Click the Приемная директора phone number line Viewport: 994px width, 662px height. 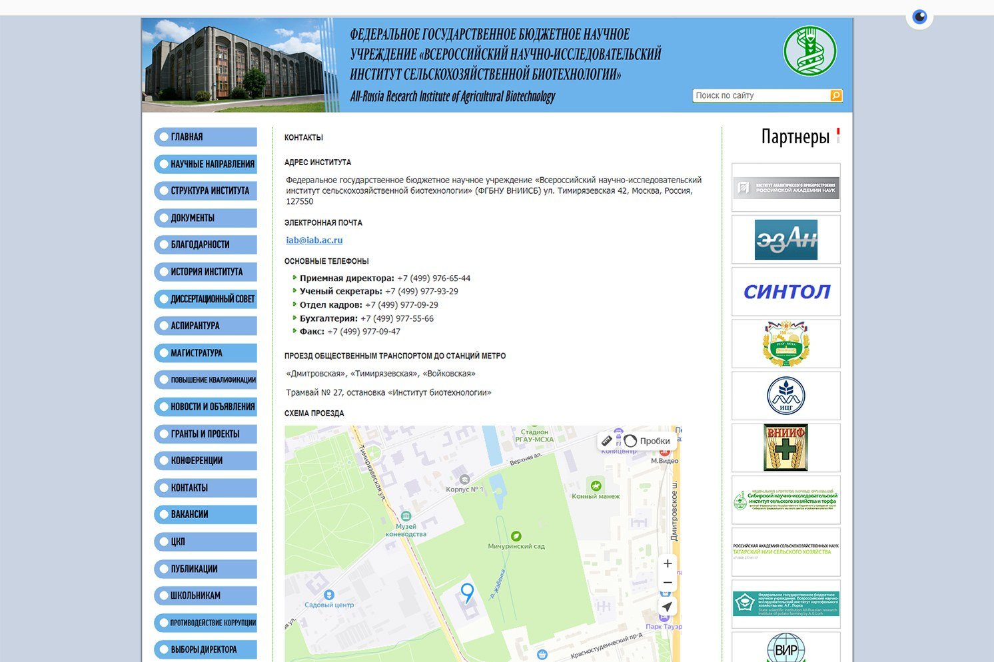(x=385, y=278)
